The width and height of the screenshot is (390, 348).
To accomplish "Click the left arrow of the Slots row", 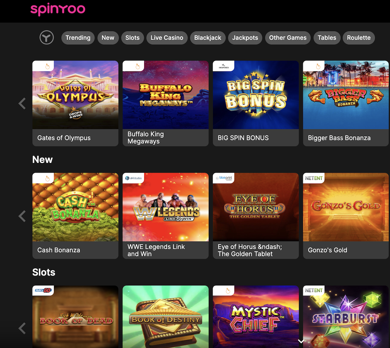I will 22,328.
